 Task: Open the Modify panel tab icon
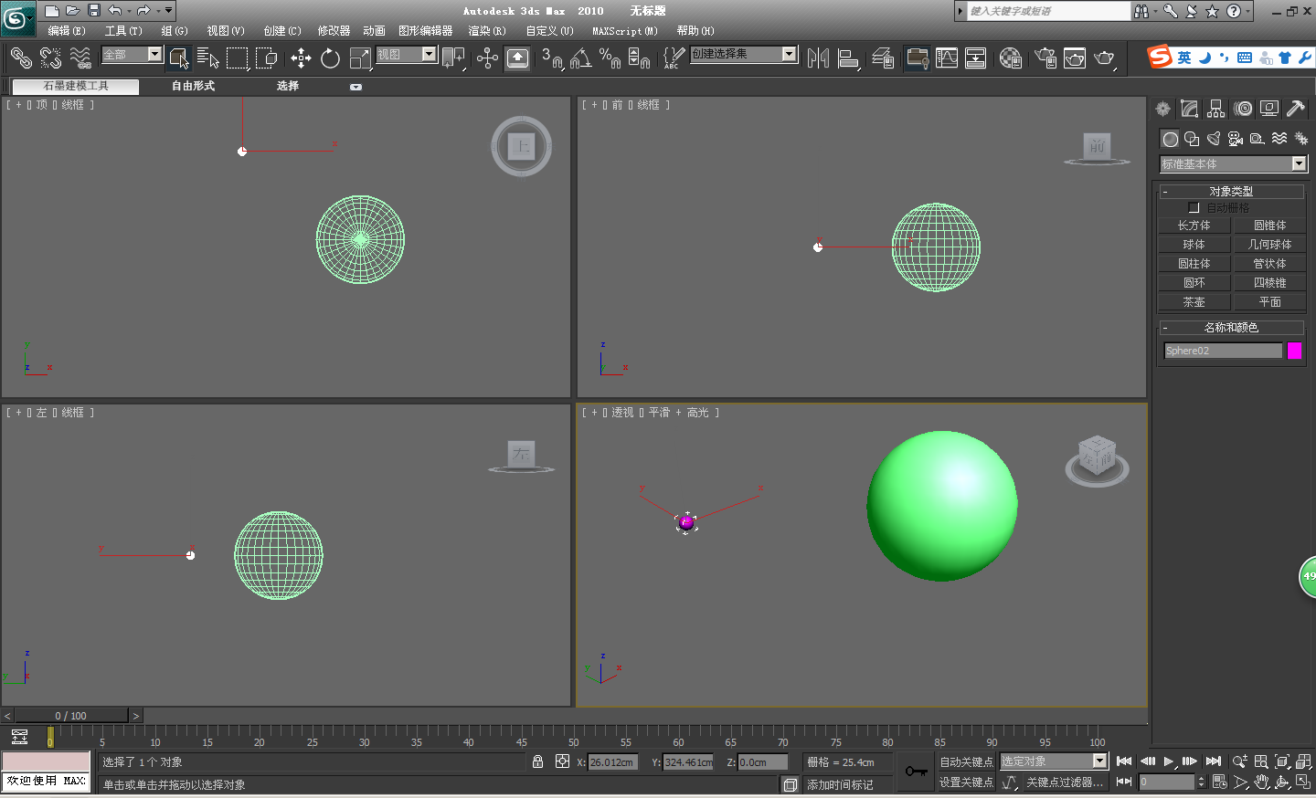tap(1189, 109)
